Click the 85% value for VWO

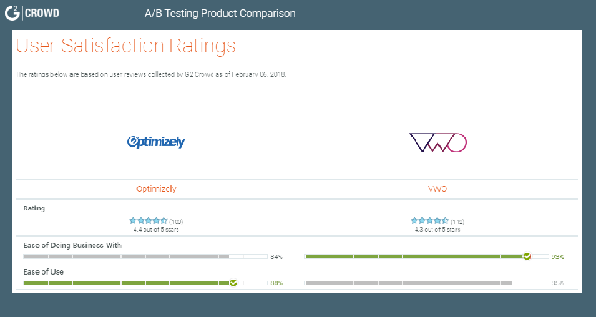tap(557, 283)
